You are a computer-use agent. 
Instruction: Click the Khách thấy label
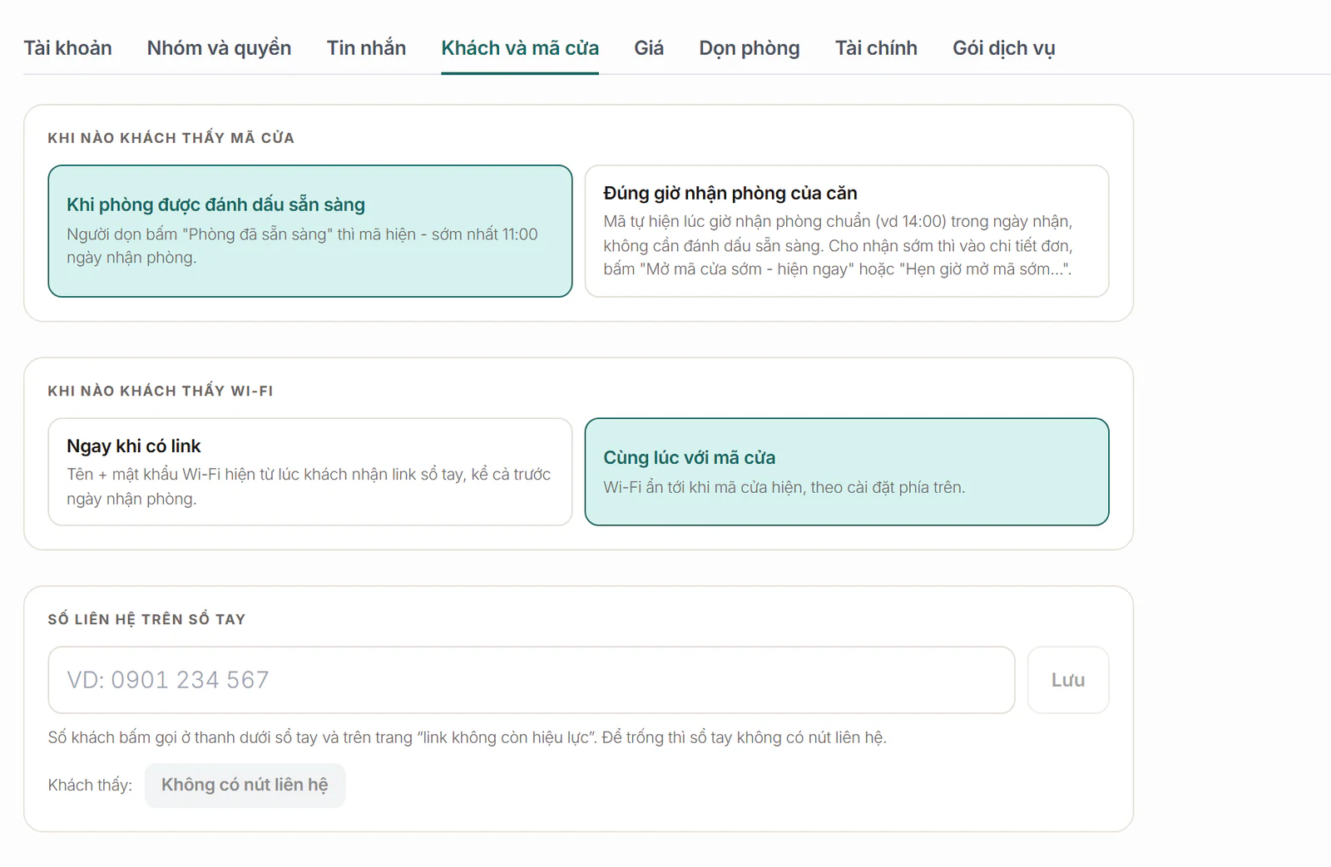pyautogui.click(x=90, y=786)
